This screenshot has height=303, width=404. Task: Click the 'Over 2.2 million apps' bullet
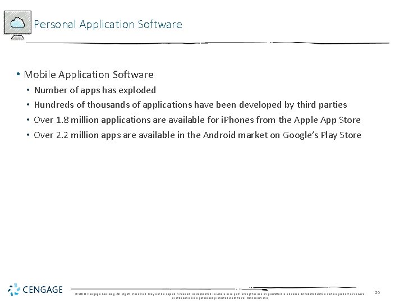pos(198,135)
